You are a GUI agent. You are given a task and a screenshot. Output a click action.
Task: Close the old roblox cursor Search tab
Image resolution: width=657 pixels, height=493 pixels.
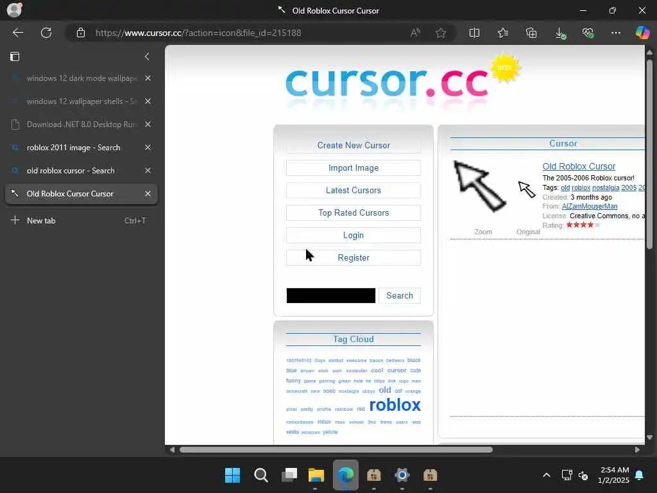(x=148, y=170)
